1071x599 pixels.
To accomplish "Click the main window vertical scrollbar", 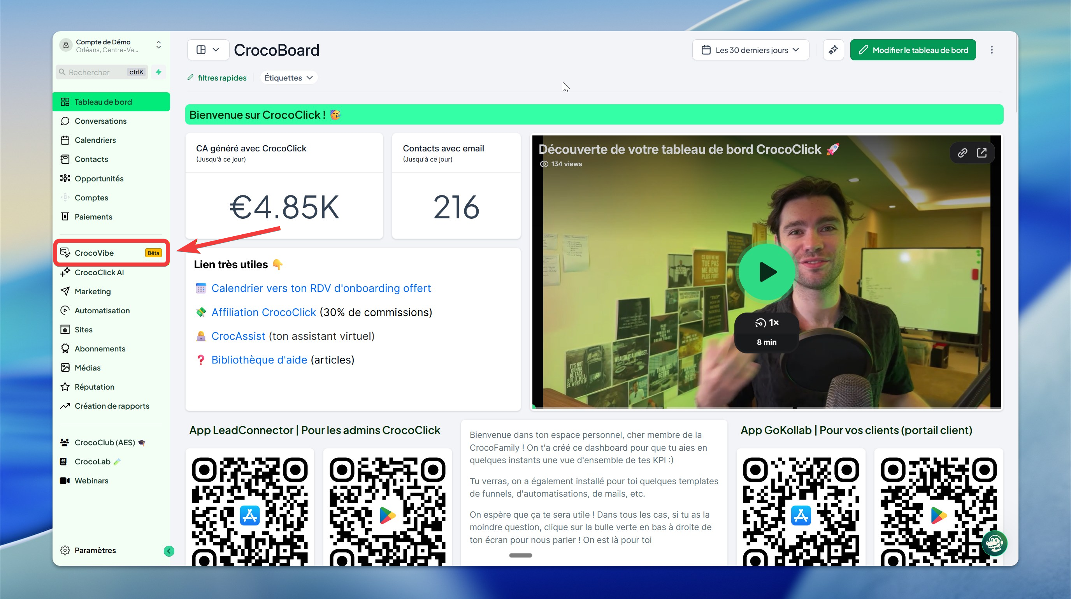I will [x=1016, y=72].
